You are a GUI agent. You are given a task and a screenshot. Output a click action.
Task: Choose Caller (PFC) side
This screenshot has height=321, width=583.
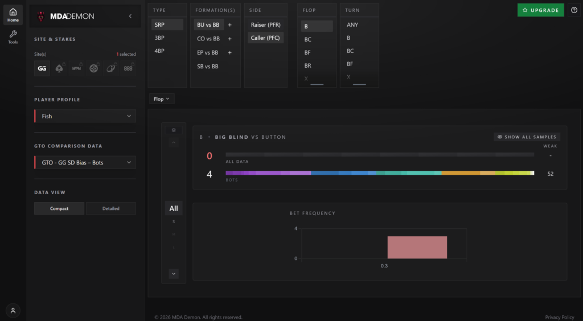tap(265, 38)
